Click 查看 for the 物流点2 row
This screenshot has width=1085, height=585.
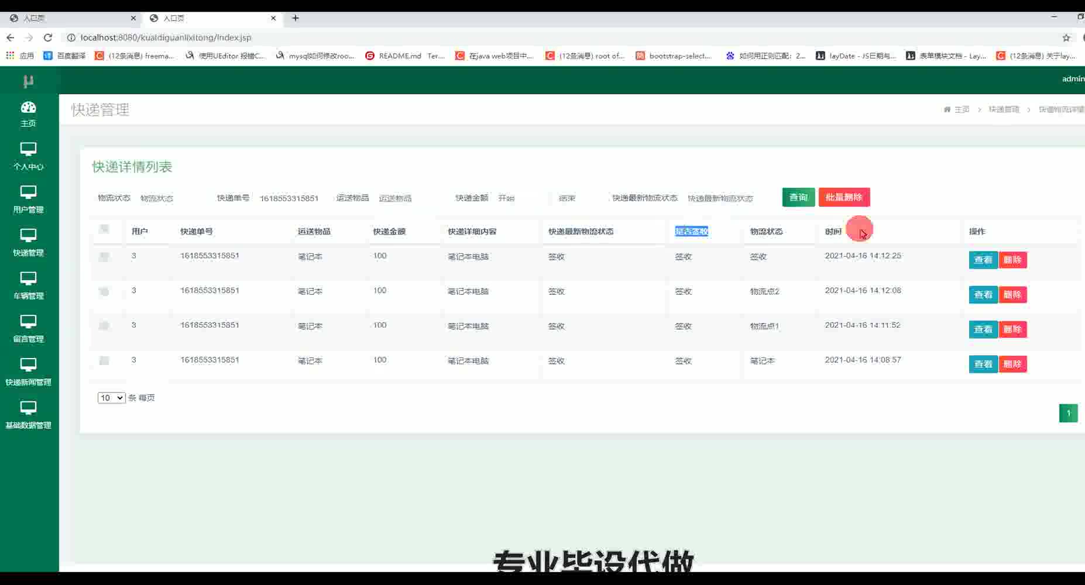[983, 294]
